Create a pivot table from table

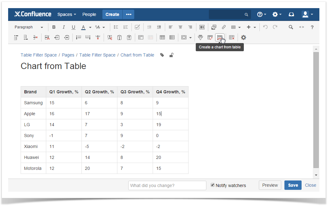pyautogui.click(x=210, y=38)
